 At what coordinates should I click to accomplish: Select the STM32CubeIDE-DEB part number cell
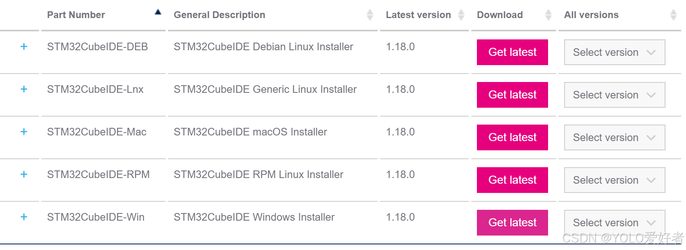(x=97, y=47)
